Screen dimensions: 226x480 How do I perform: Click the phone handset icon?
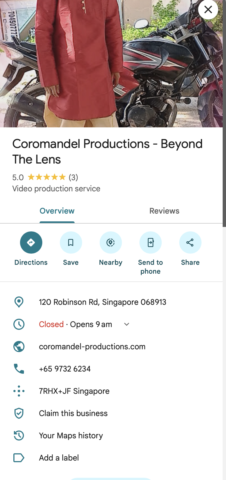(19, 369)
